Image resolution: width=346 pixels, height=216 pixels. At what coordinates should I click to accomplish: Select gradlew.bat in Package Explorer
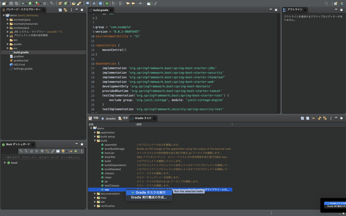pos(21,60)
